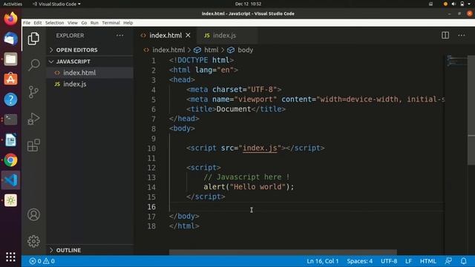The width and height of the screenshot is (475, 267).
Task: Open the Terminal menu
Action: coord(111,23)
